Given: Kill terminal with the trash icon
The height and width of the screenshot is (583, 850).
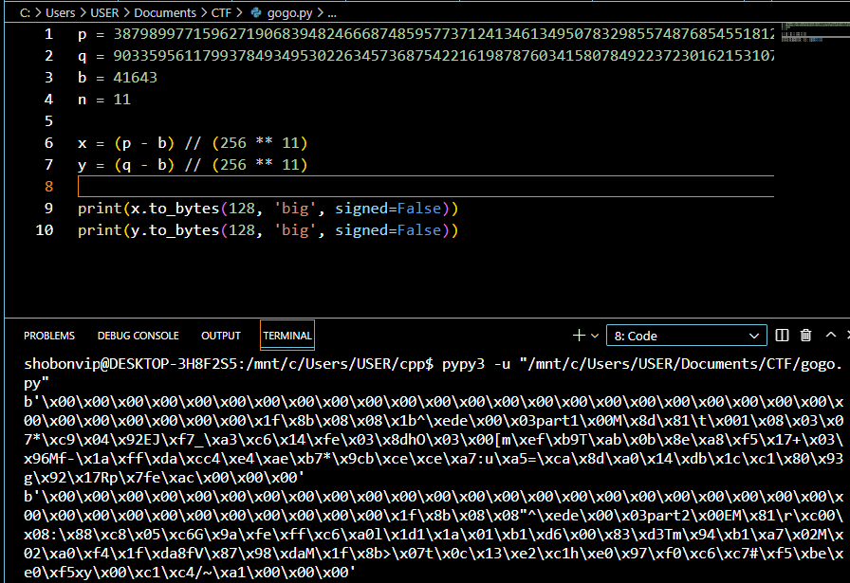Looking at the screenshot, I should click(805, 336).
